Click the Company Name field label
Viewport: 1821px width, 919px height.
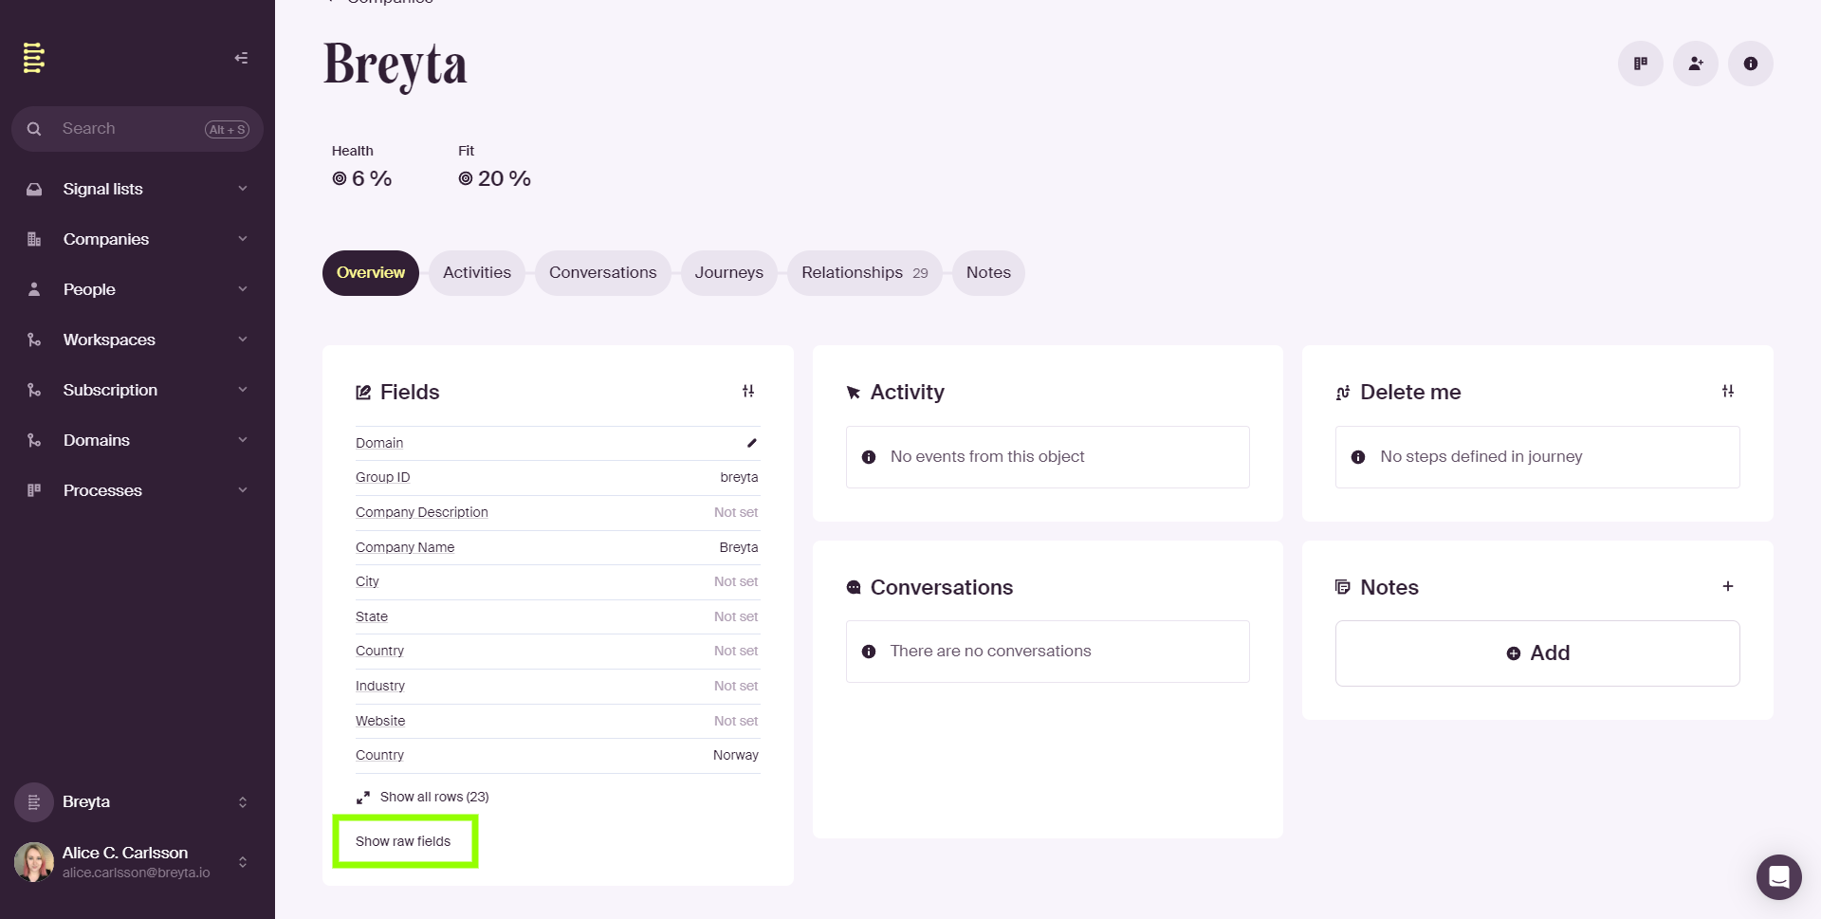click(405, 547)
